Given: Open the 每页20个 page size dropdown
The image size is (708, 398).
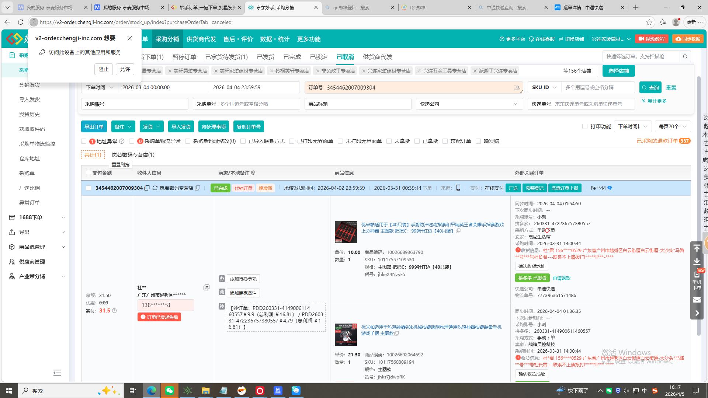Looking at the screenshot, I should tap(673, 126).
